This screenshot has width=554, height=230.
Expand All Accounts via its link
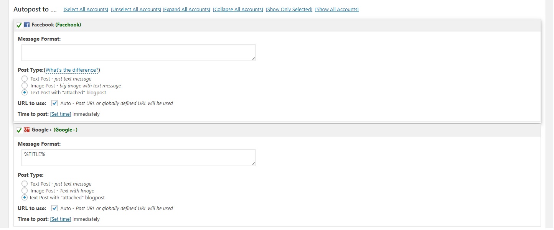coord(186,10)
